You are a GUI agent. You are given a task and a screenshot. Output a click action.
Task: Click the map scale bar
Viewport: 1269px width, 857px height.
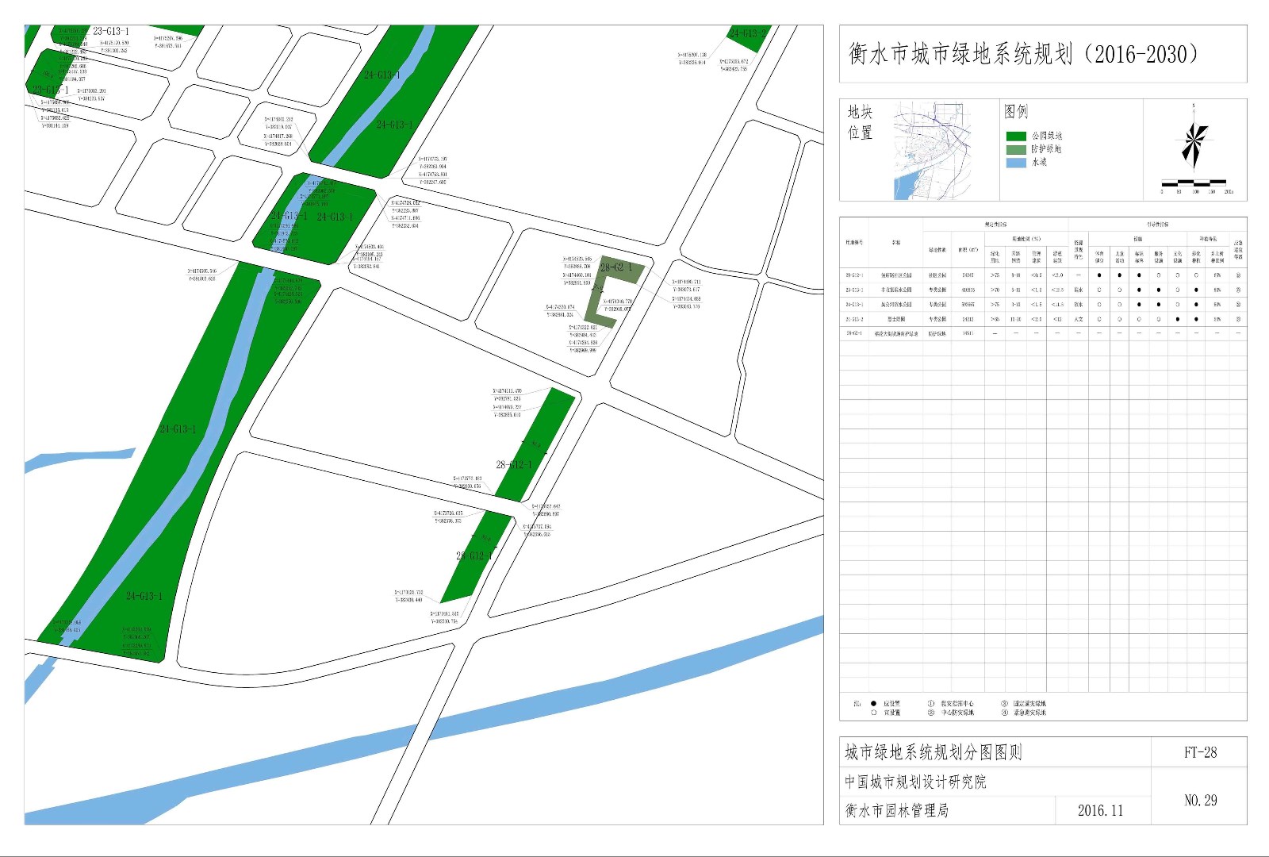pyautogui.click(x=1194, y=183)
